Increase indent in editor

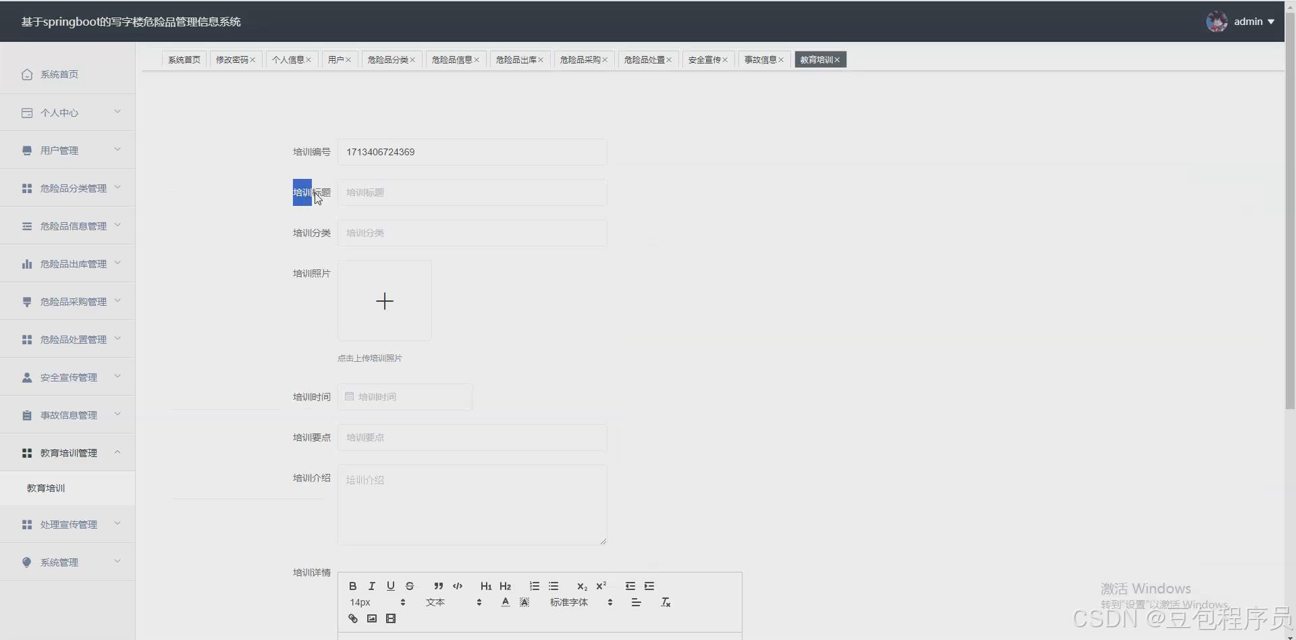[649, 586]
